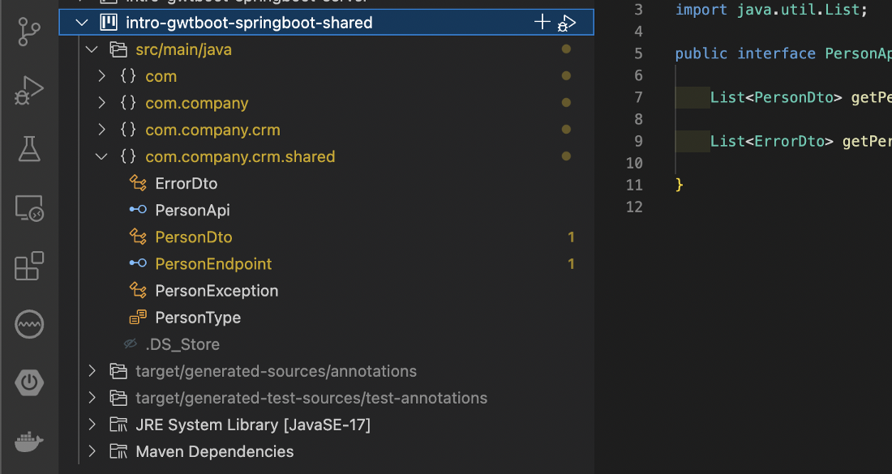Open the PersonDto class file
The width and height of the screenshot is (892, 474).
click(194, 237)
